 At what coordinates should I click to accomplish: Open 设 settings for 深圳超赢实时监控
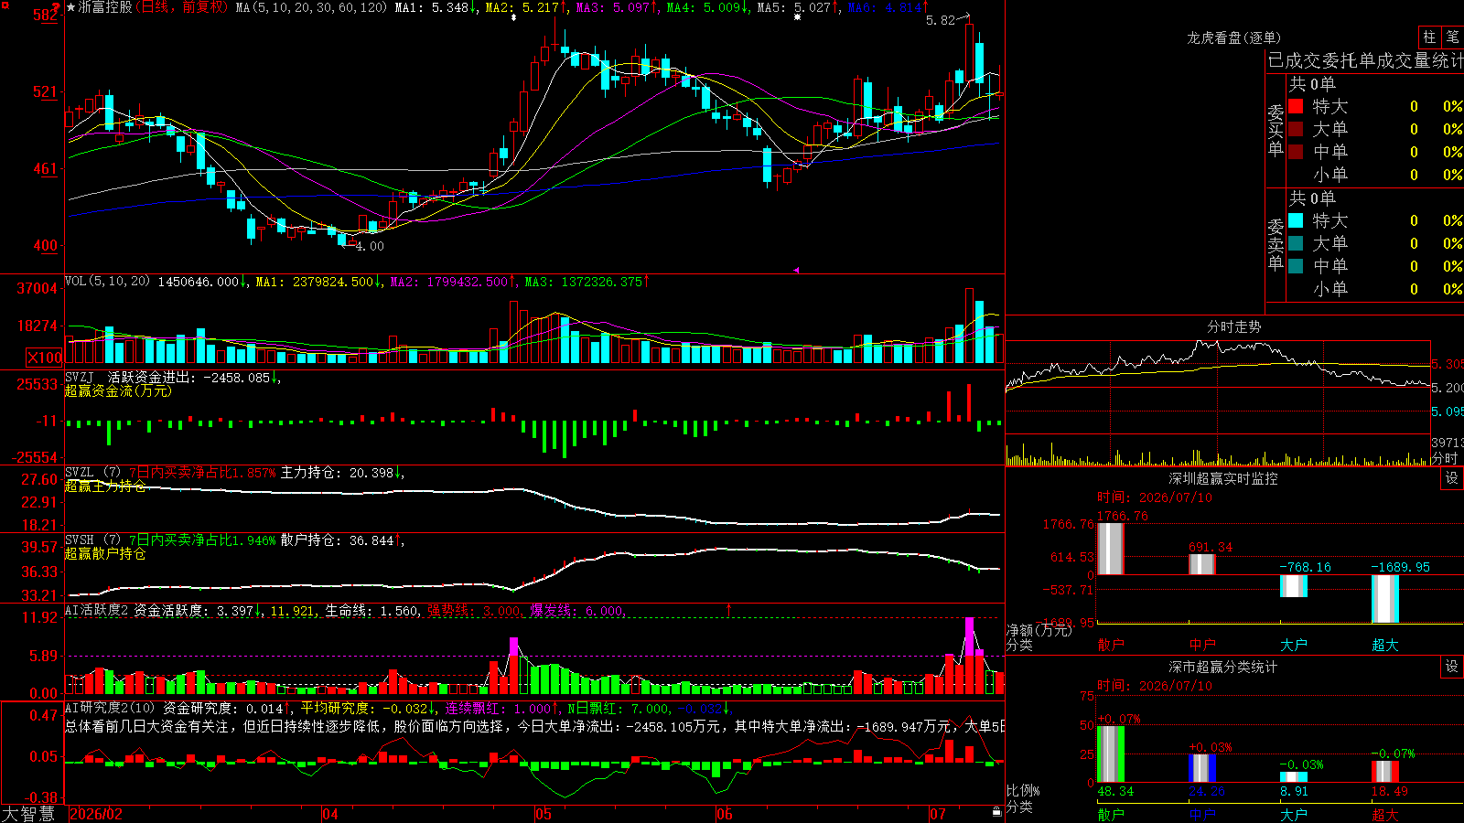pos(1452,478)
